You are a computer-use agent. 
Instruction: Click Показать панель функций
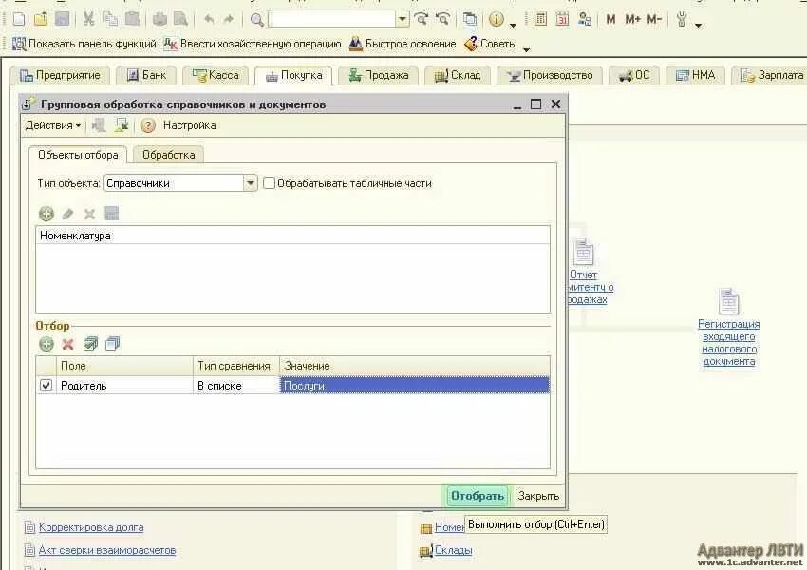coord(84,44)
